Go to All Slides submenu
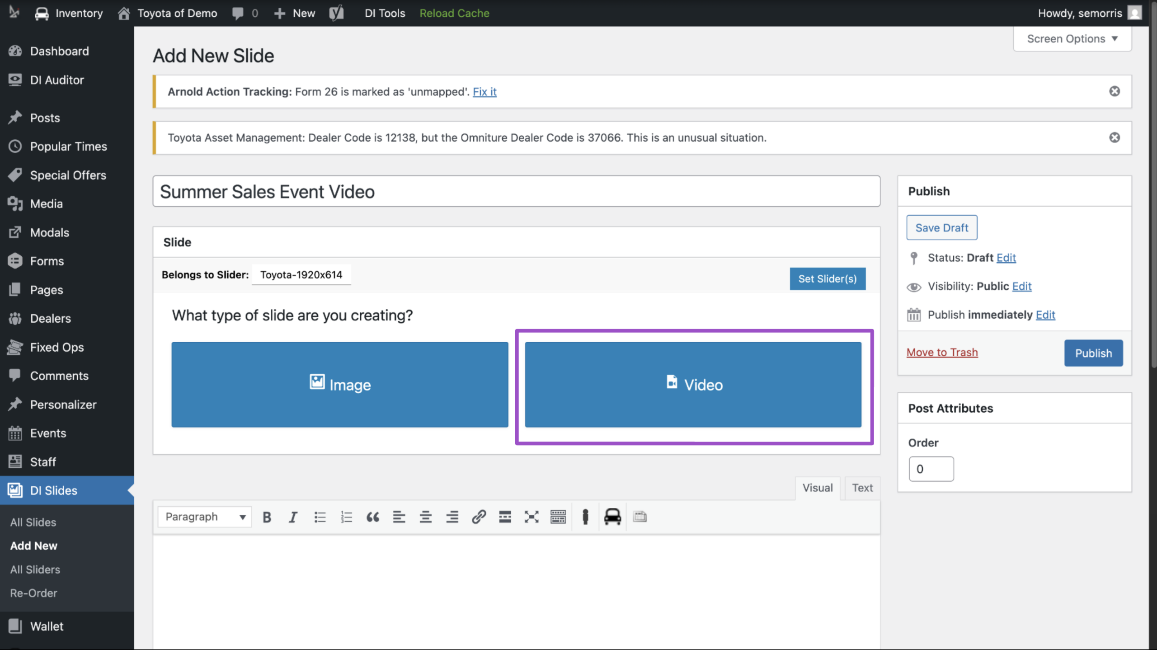The image size is (1157, 650). 33,522
